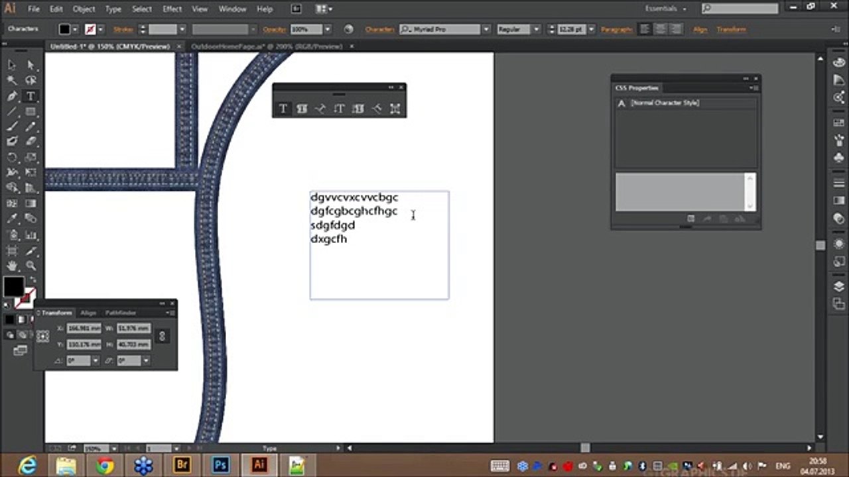Open the Essentials workspace switcher
The image size is (849, 477).
(665, 9)
